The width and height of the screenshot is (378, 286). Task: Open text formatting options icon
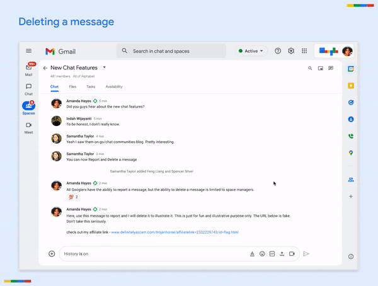[252, 254]
